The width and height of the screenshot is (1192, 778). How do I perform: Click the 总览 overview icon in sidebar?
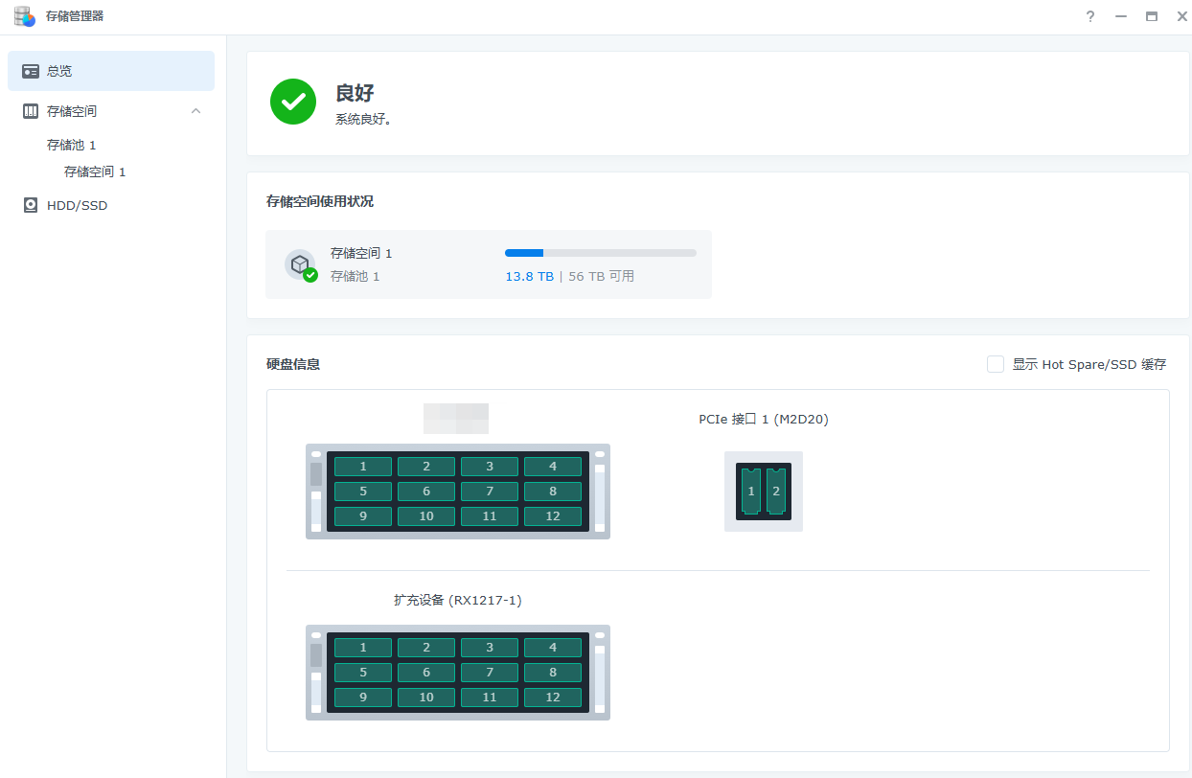point(31,71)
